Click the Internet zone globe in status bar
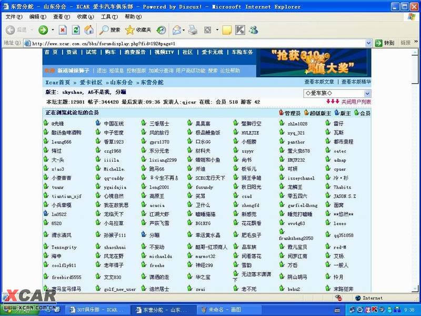 [358, 298]
